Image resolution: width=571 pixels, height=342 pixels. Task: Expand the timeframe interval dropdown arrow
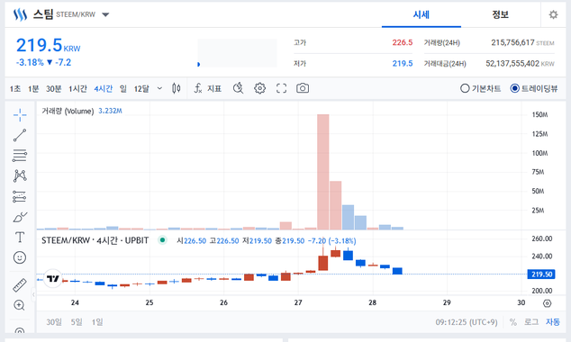159,88
